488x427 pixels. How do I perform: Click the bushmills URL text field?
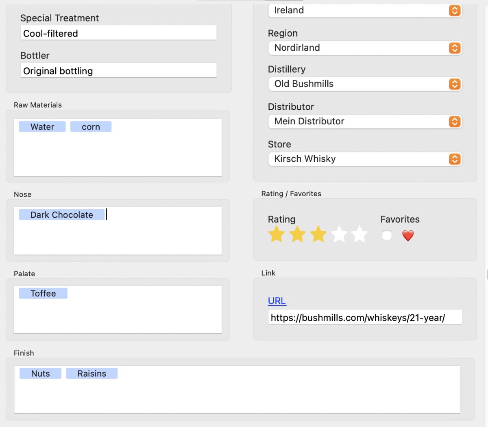[x=365, y=318]
